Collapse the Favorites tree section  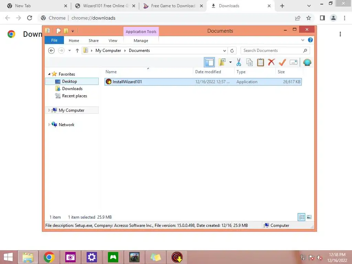click(x=49, y=74)
